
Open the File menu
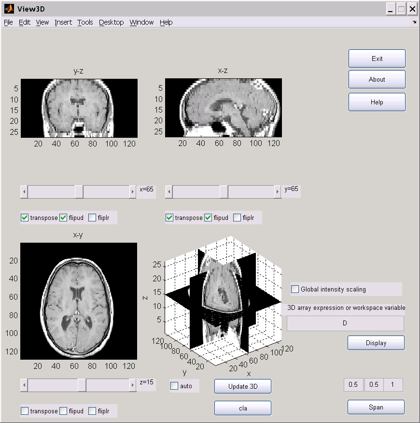pyautogui.click(x=8, y=22)
